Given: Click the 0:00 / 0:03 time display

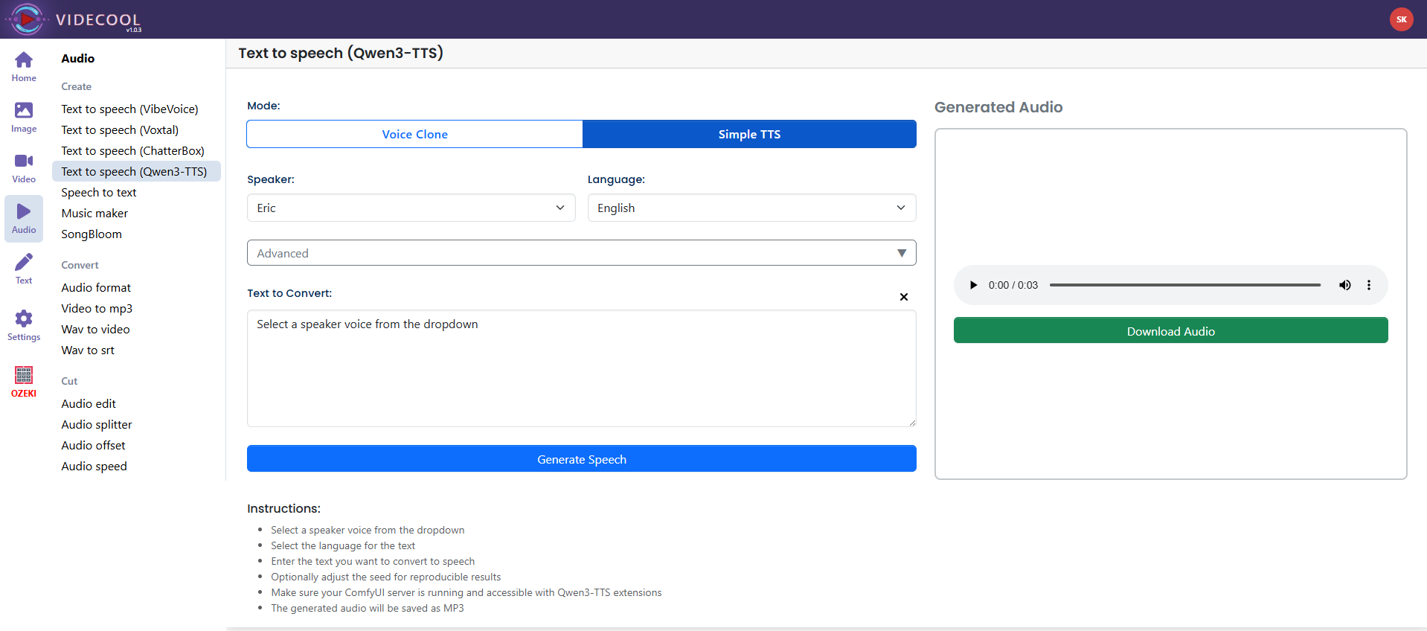Looking at the screenshot, I should coord(1013,285).
